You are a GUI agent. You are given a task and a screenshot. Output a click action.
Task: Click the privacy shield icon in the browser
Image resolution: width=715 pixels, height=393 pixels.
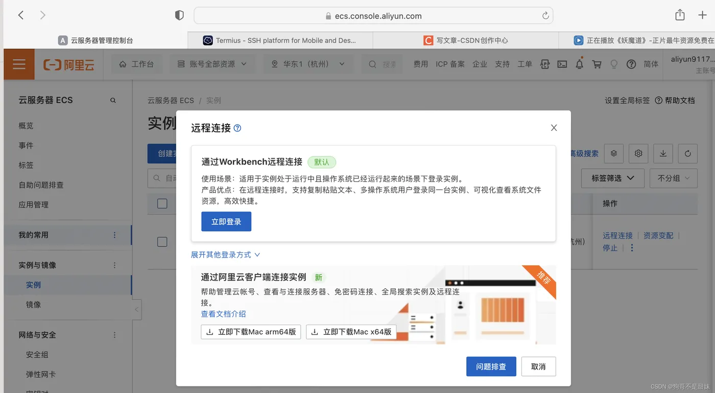tap(179, 15)
